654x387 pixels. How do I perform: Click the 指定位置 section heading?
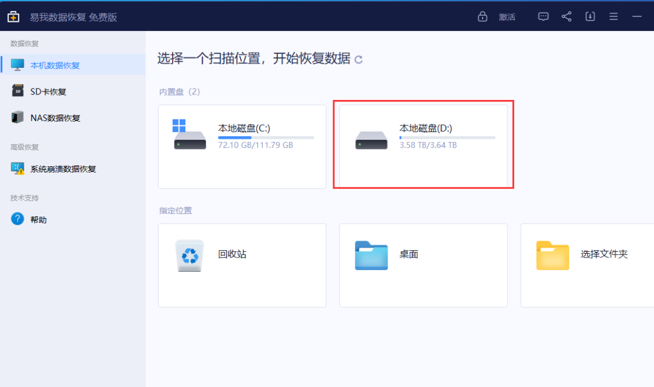pos(175,211)
